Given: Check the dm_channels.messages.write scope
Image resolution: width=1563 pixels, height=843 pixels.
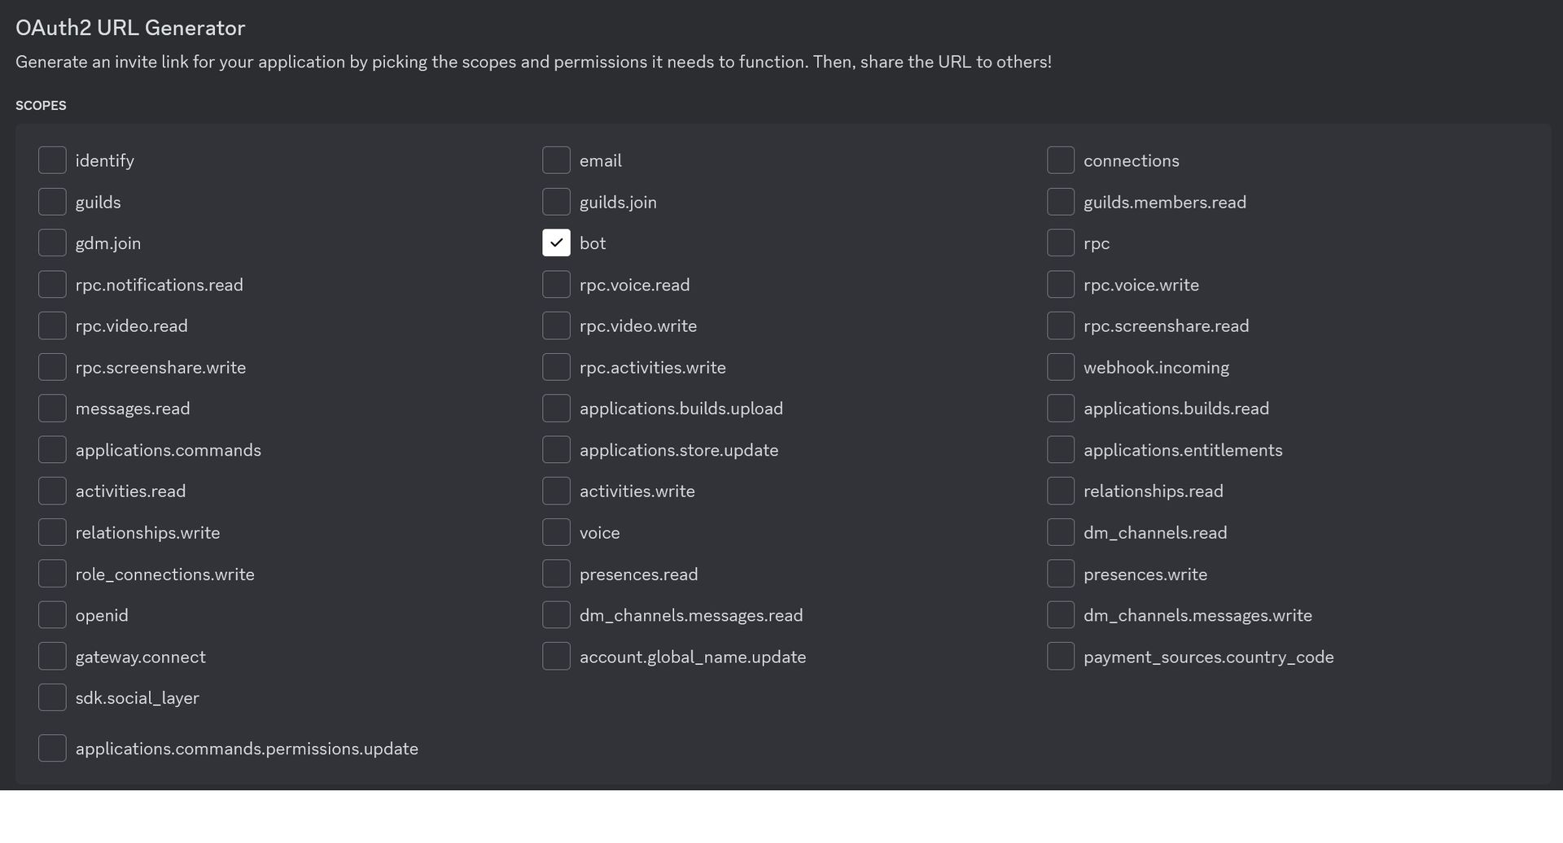Looking at the screenshot, I should click(x=1060, y=615).
